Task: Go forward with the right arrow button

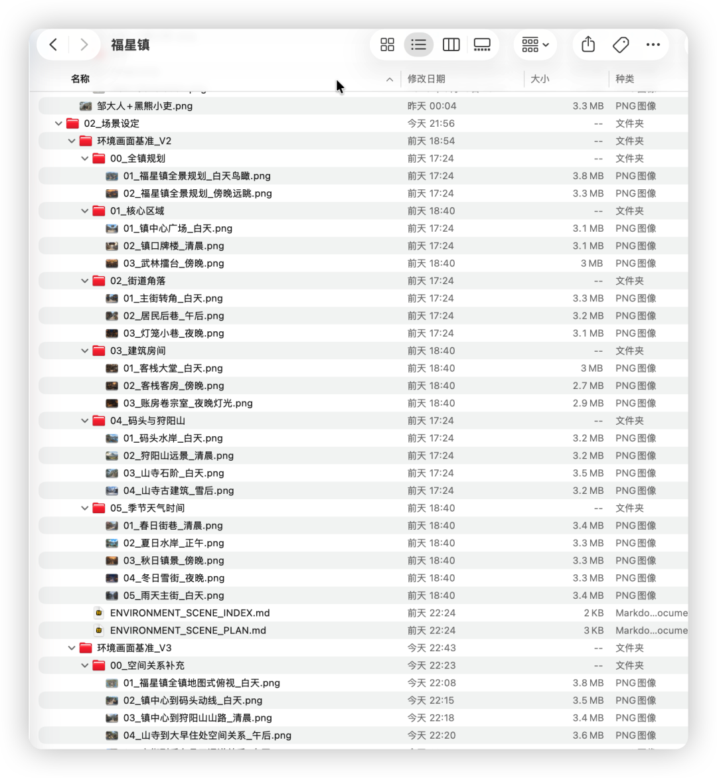Action: pos(84,45)
